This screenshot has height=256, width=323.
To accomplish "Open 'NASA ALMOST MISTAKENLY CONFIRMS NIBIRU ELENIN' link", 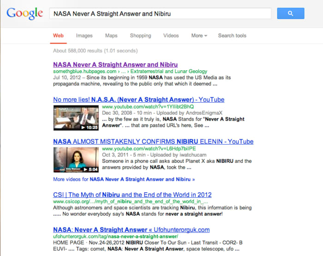I will point(153,141).
